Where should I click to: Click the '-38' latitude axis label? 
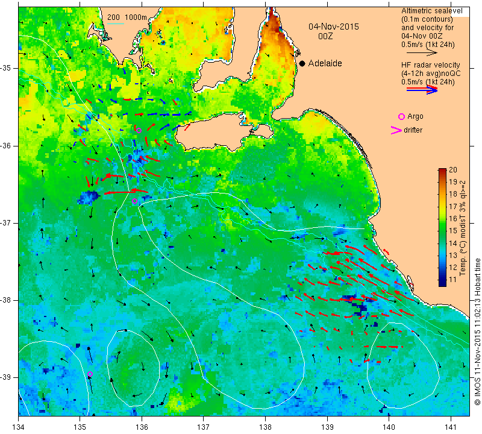6,300
